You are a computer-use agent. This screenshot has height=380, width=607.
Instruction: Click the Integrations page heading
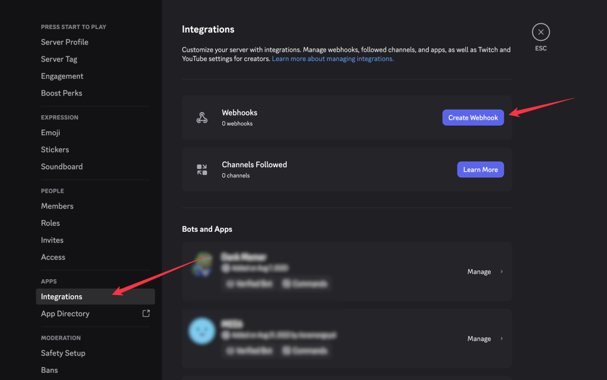[x=208, y=30]
